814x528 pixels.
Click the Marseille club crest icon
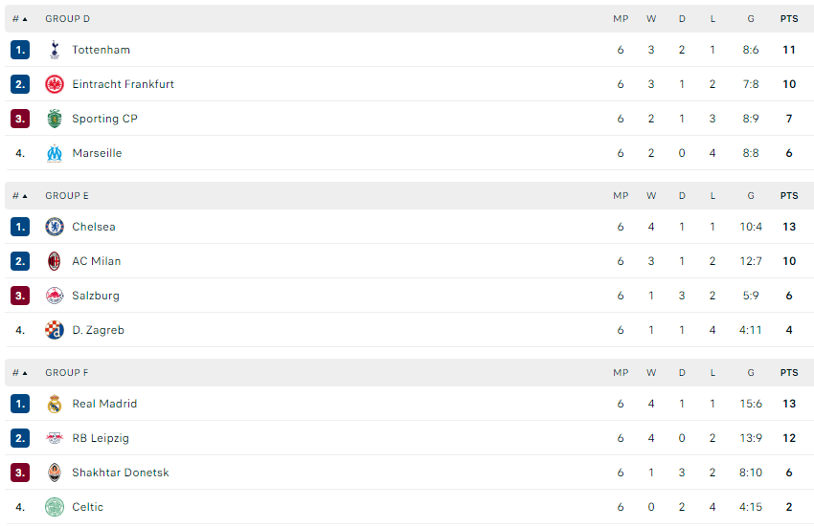(55, 153)
